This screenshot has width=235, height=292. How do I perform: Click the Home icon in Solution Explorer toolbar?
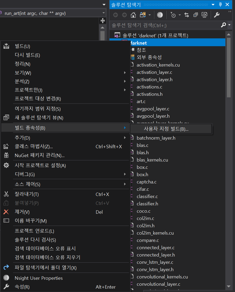tap(133, 15)
